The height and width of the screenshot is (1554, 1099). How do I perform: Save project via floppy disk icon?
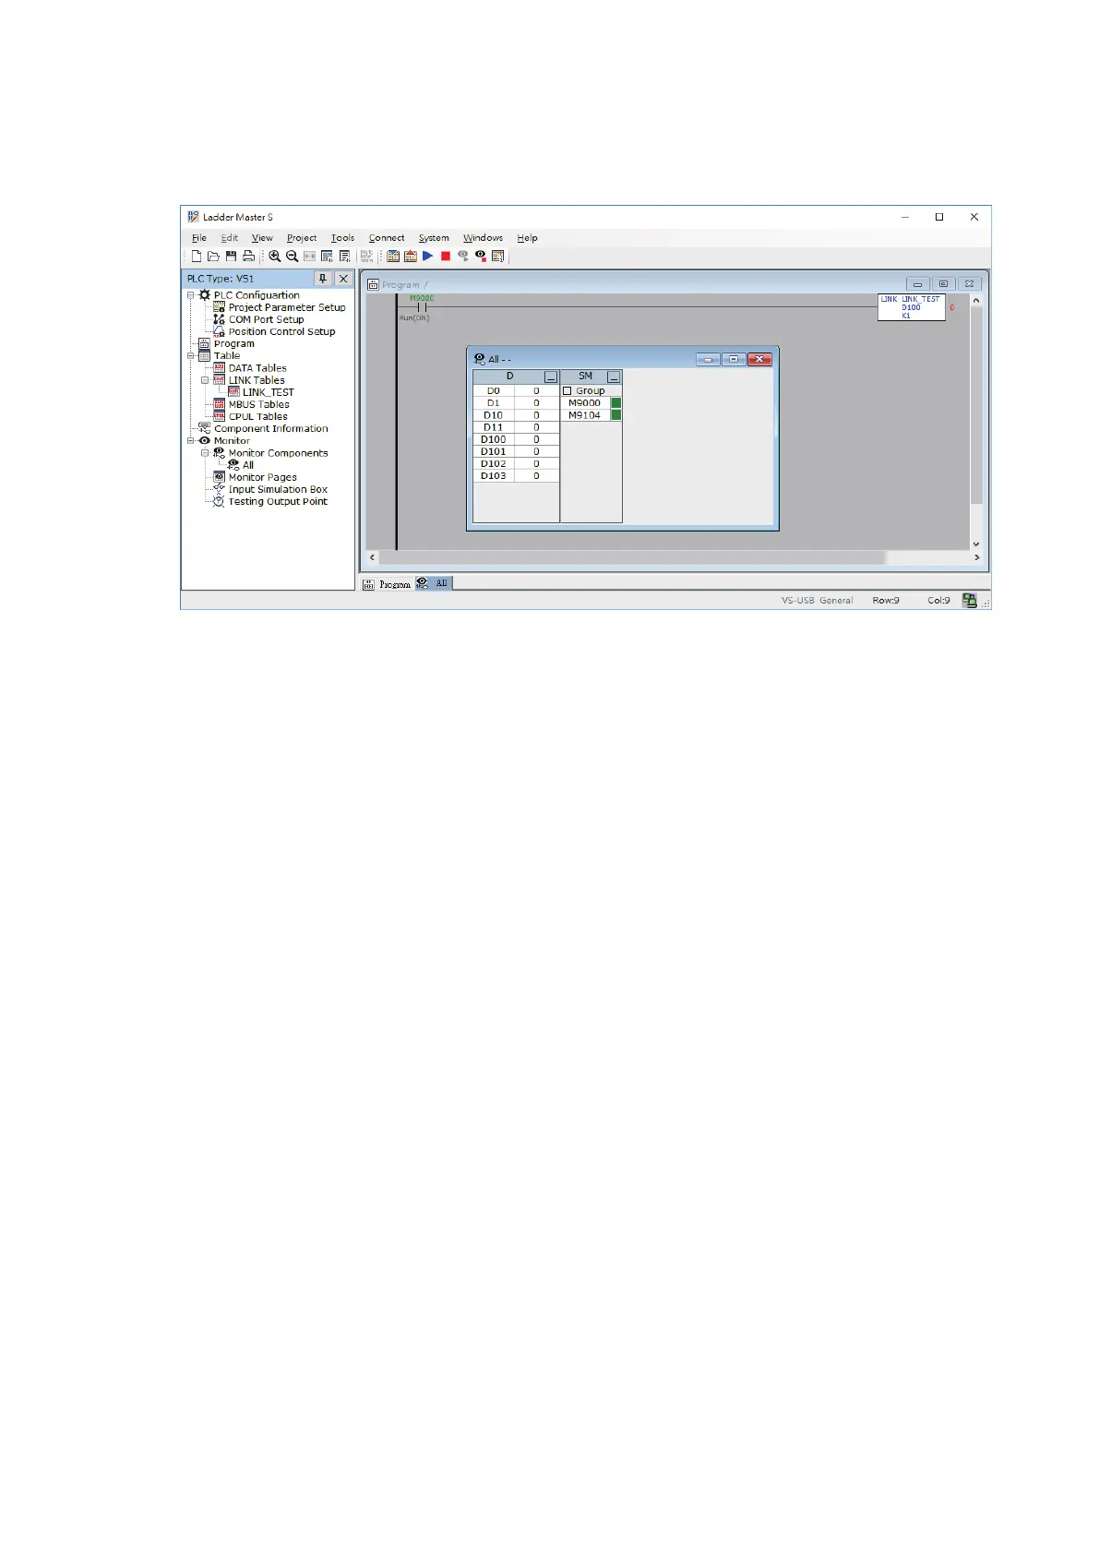[x=231, y=257]
